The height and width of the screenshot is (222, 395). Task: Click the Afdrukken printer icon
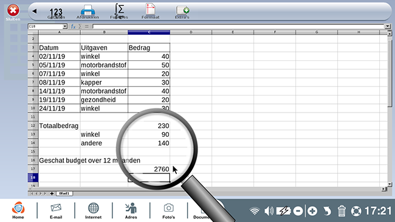88,12
